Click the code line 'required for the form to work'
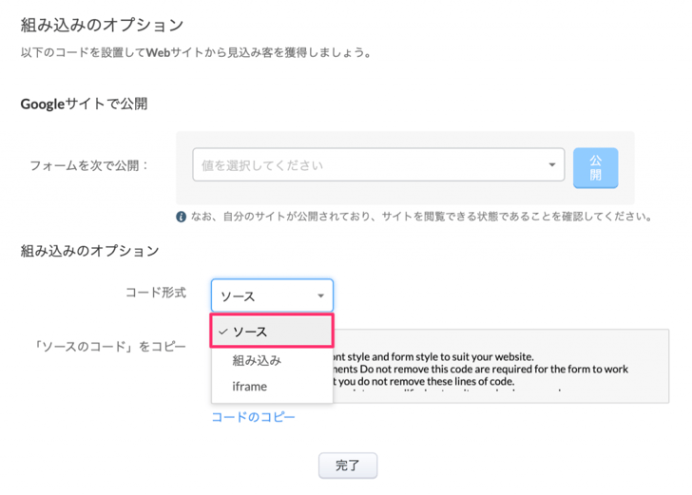Viewport: 692px width, 495px height. coord(560,369)
